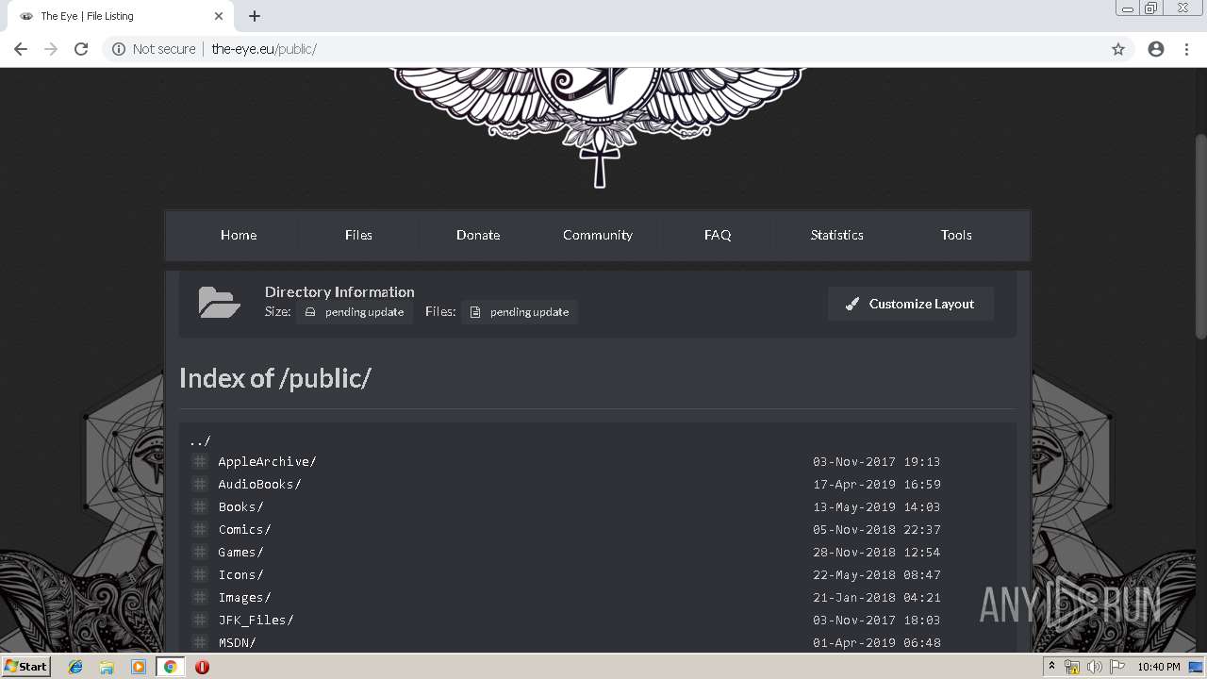Image resolution: width=1207 pixels, height=679 pixels.
Task: Open the Icons/ folder link
Action: [x=241, y=574]
